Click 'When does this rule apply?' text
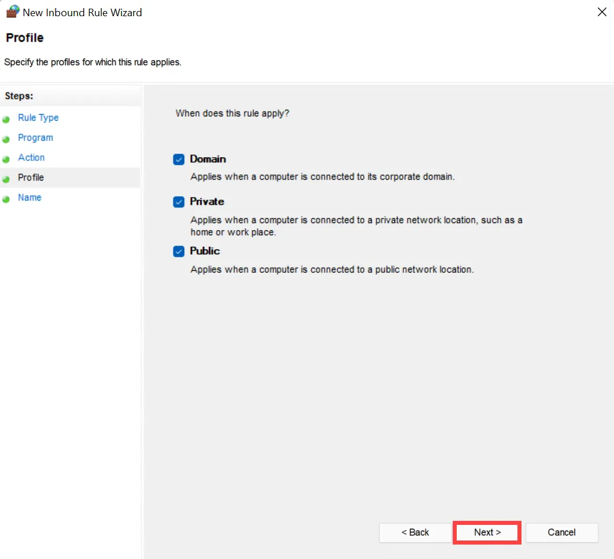This screenshot has height=559, width=614. tap(232, 113)
